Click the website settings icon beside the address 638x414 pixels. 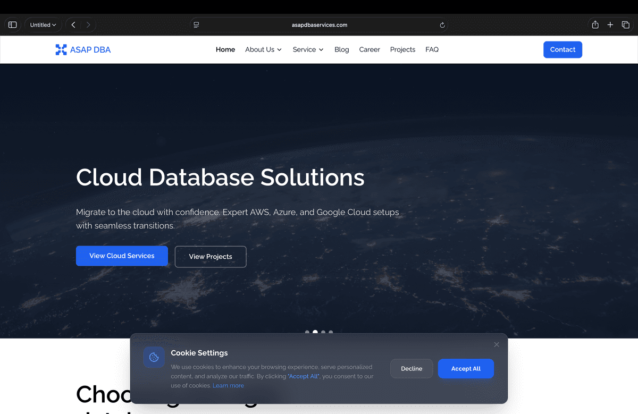pyautogui.click(x=196, y=24)
